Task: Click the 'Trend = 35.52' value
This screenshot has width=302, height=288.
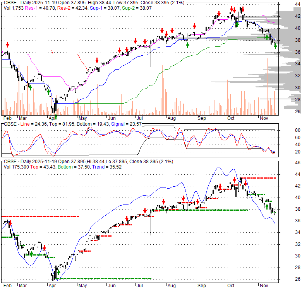Action: pos(107,167)
